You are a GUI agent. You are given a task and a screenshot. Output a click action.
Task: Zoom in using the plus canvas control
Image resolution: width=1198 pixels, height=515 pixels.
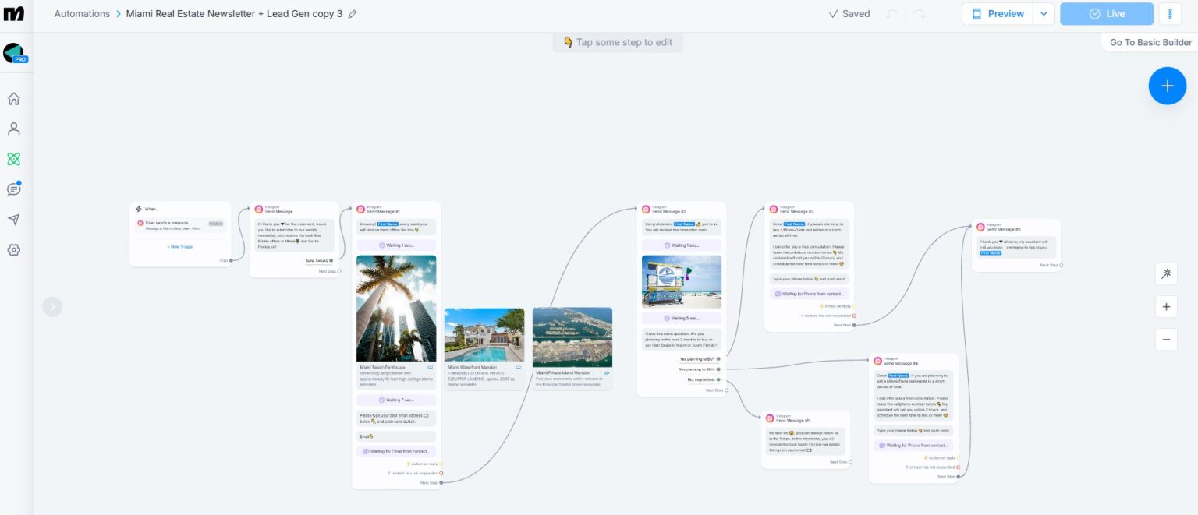pos(1166,306)
